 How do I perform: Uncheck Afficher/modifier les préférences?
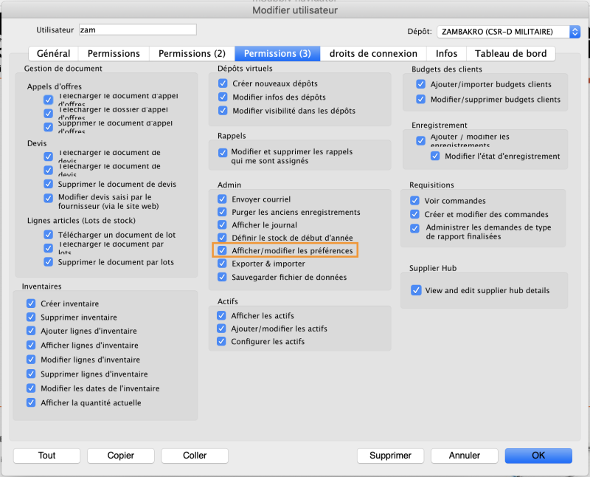coord(222,250)
